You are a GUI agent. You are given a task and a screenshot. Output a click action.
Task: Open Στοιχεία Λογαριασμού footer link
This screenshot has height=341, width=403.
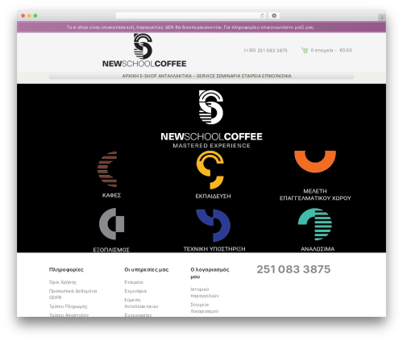(x=205, y=308)
